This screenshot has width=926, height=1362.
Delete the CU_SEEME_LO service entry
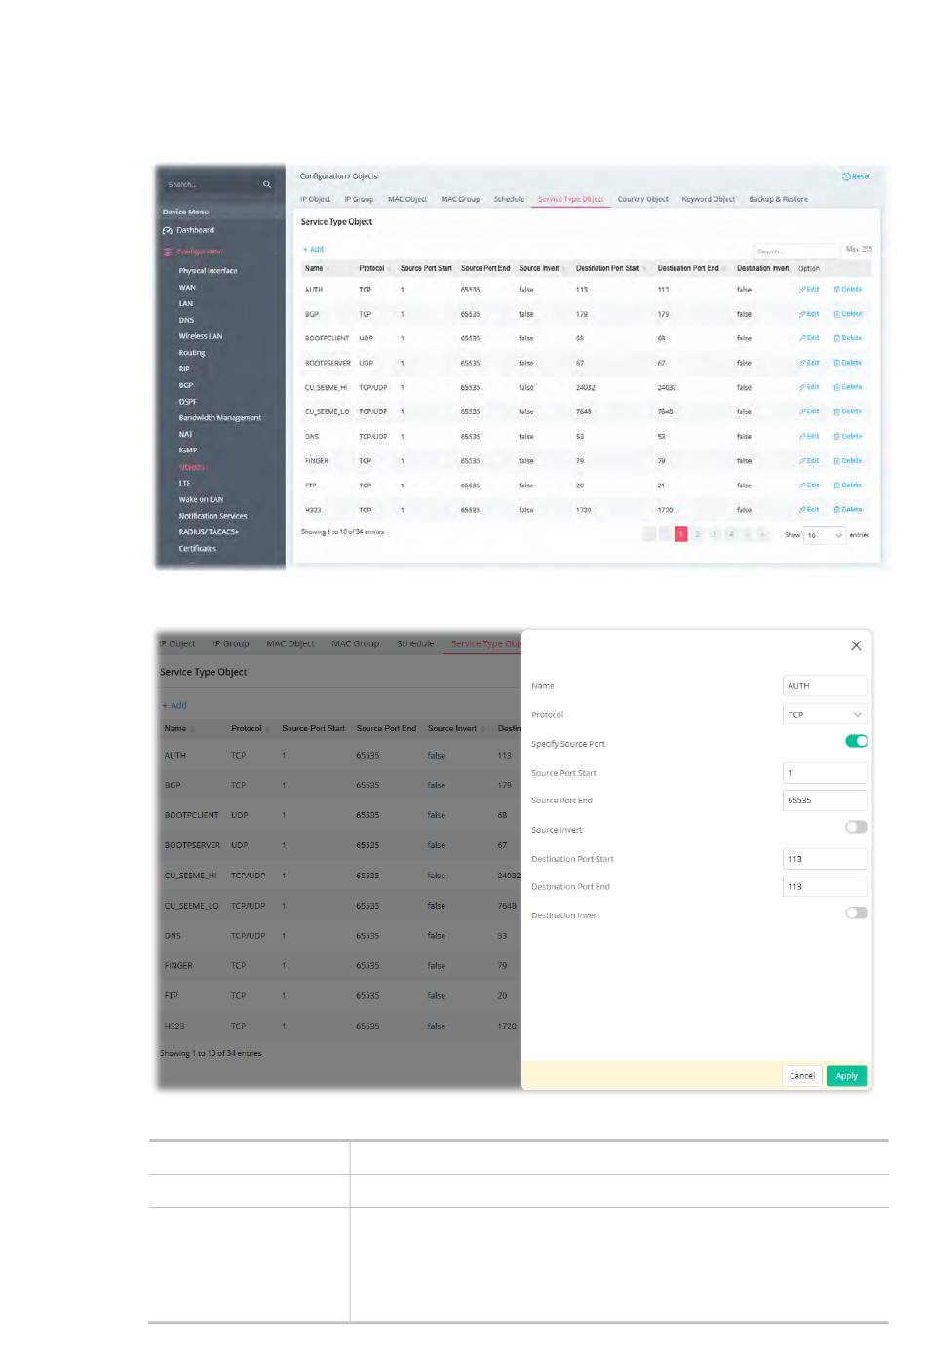[847, 411]
